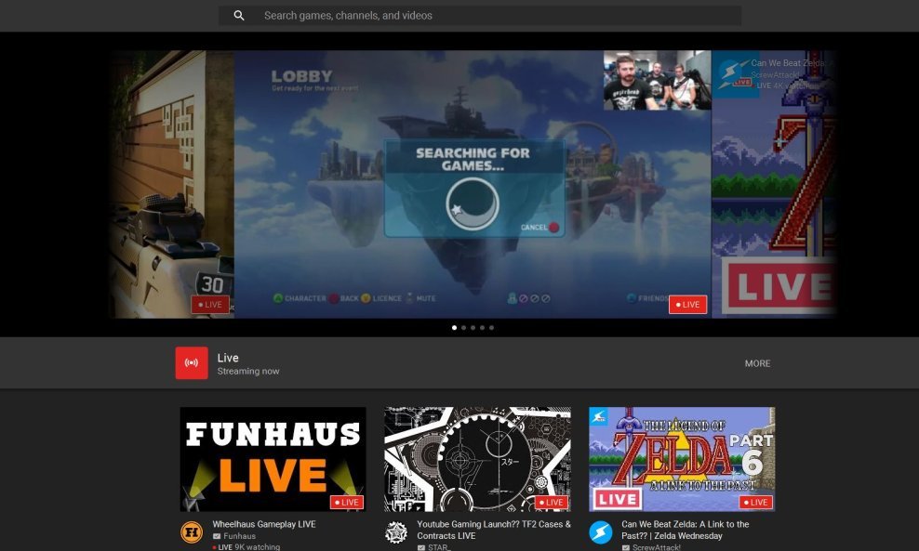Screen dimensions: 919x551
Task: Click the search magnifier icon
Action: coord(238,16)
